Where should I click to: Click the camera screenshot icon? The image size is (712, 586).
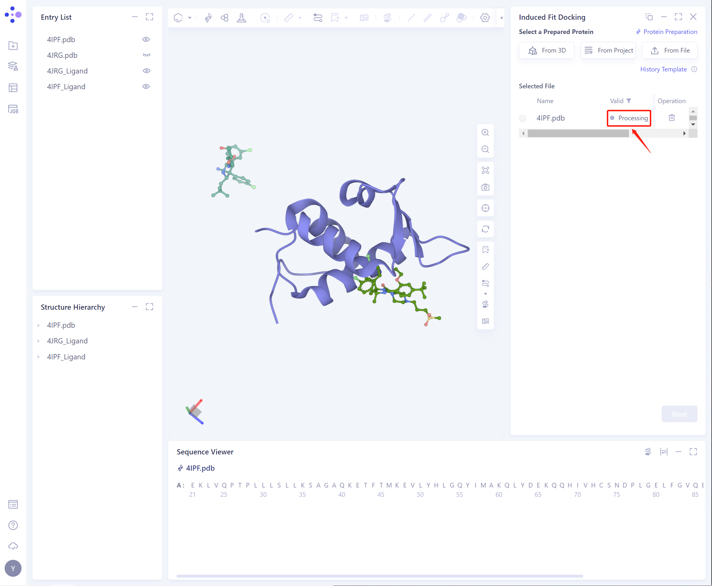pyautogui.click(x=485, y=187)
